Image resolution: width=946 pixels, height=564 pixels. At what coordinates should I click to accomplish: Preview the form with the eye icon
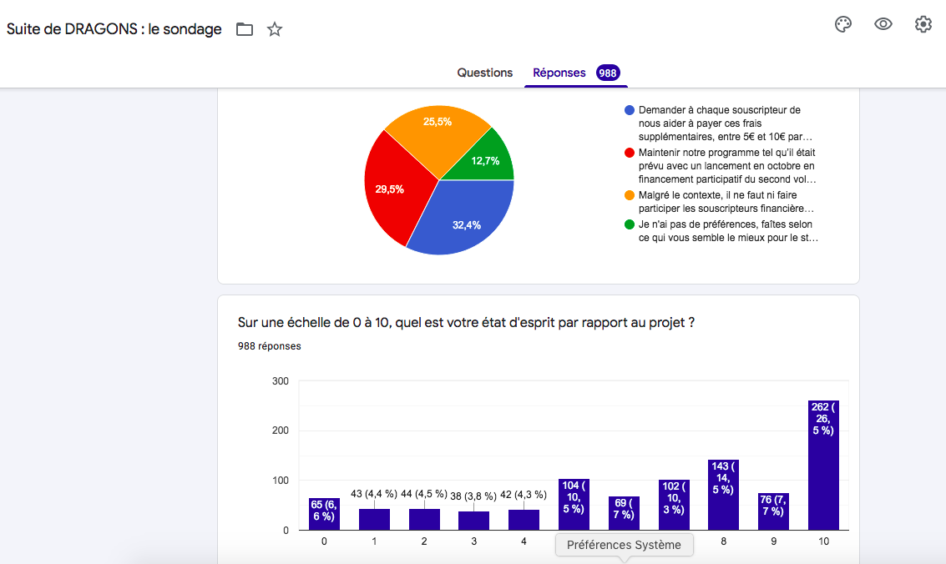[x=883, y=24]
